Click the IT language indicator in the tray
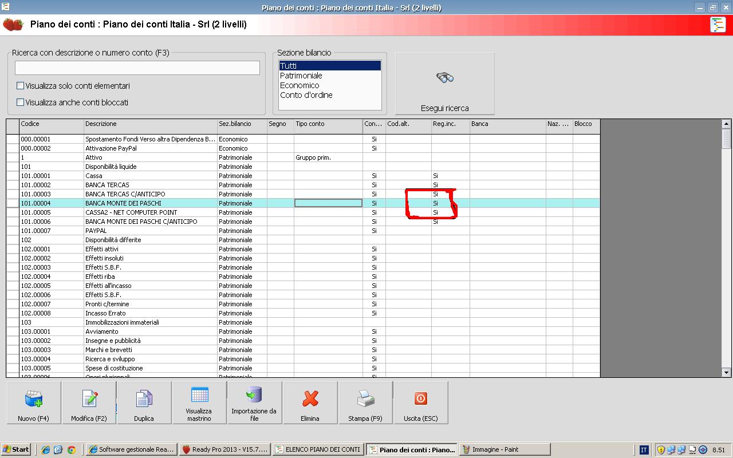733x458 pixels. tap(644, 450)
